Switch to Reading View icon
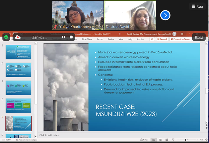 166,140
